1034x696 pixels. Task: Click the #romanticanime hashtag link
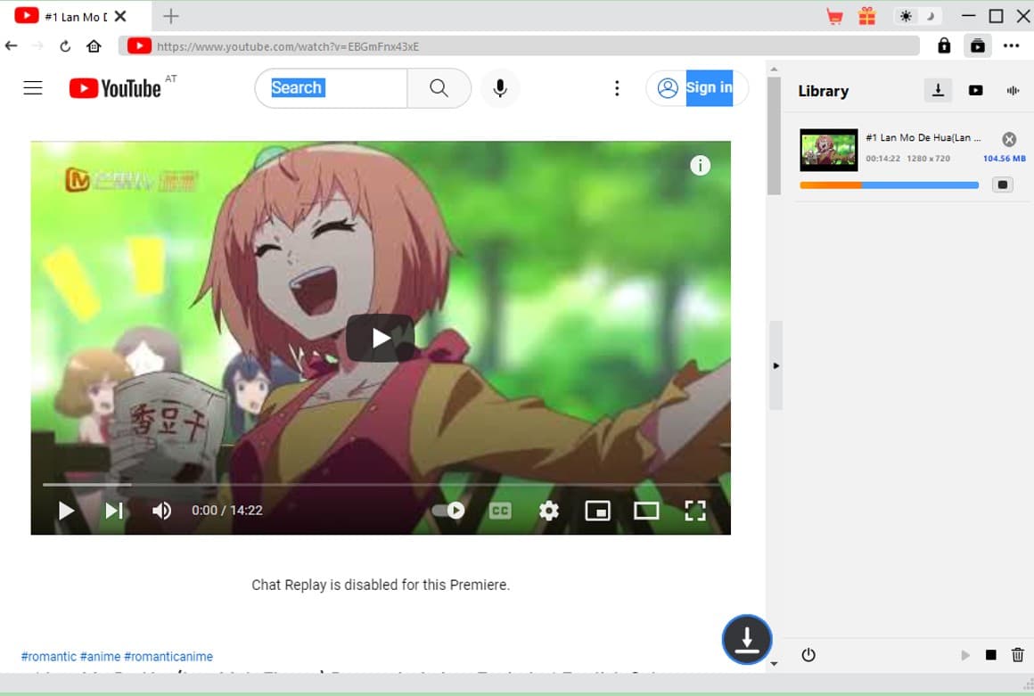(x=168, y=657)
